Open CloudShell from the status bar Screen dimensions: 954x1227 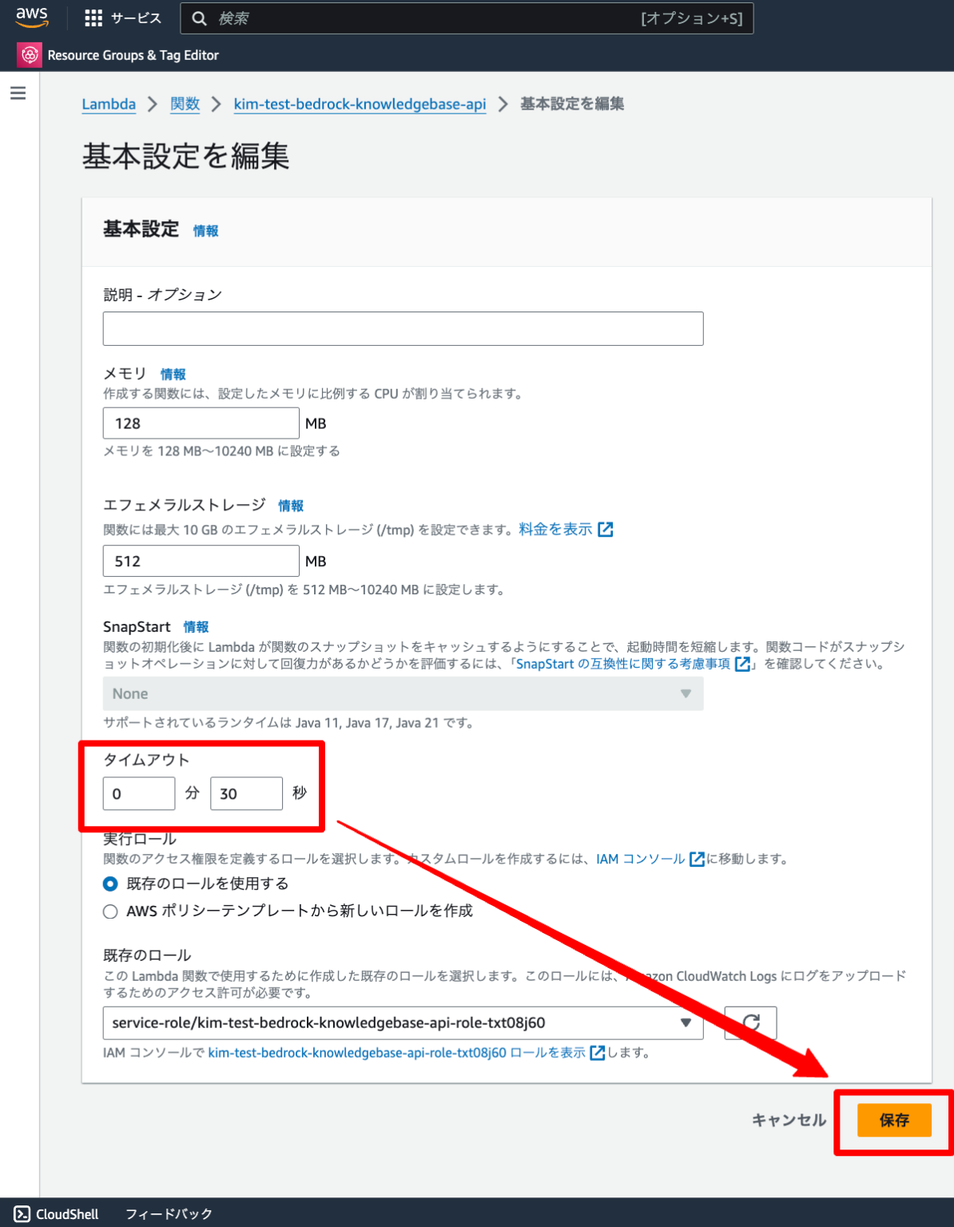click(x=54, y=1213)
